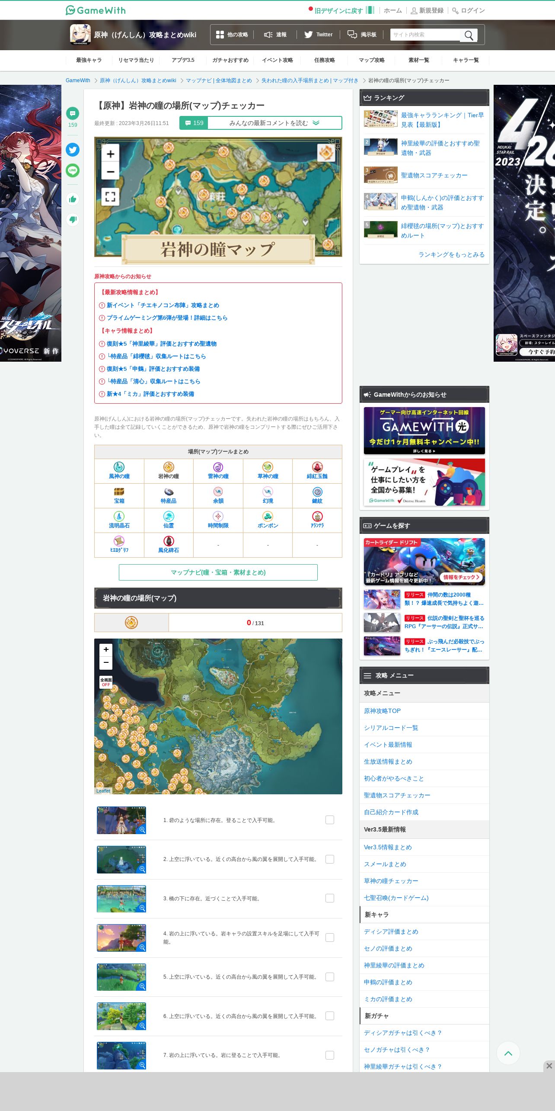Open ポンポン map tool
The image size is (555, 1111).
tap(268, 520)
